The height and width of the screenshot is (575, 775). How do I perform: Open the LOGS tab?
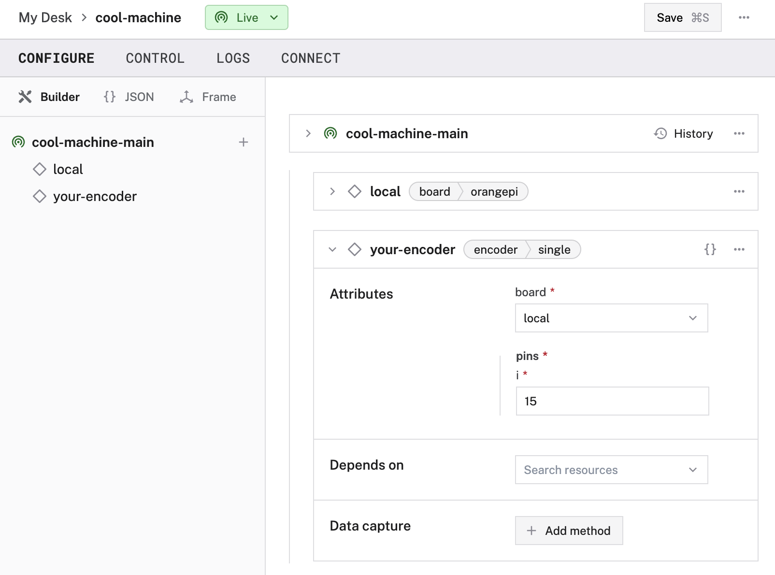pos(233,58)
